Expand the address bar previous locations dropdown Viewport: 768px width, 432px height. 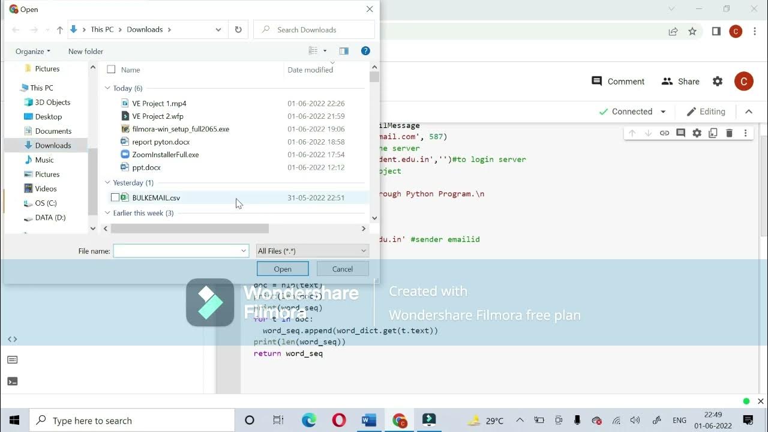(x=218, y=29)
